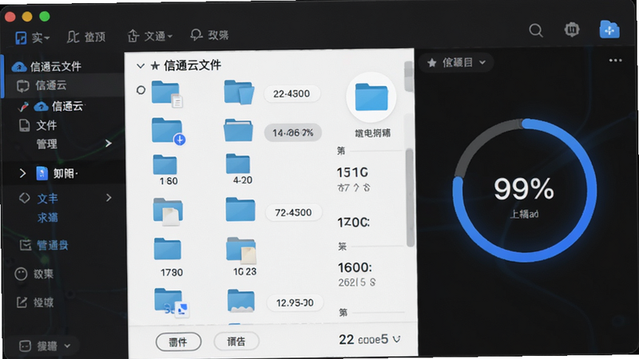Open the 管通 checklist item in sidebar

click(x=44, y=245)
